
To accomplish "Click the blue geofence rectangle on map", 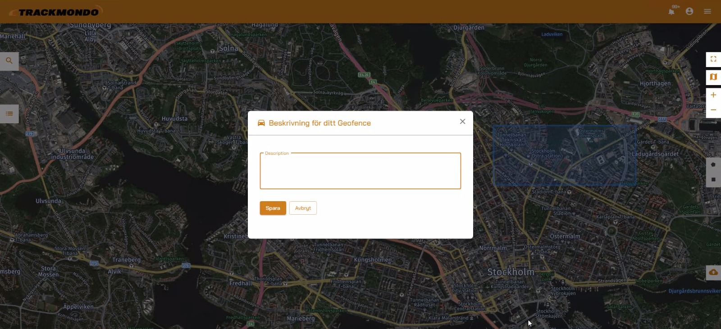I will (564, 155).
